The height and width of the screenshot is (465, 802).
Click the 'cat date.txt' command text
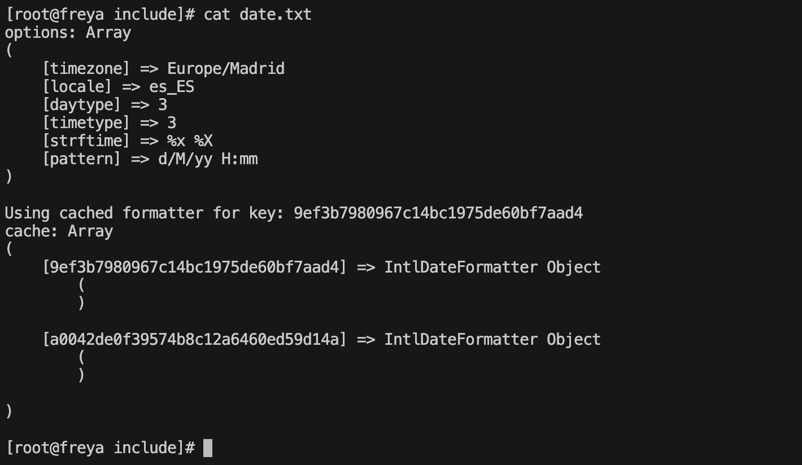coord(258,14)
